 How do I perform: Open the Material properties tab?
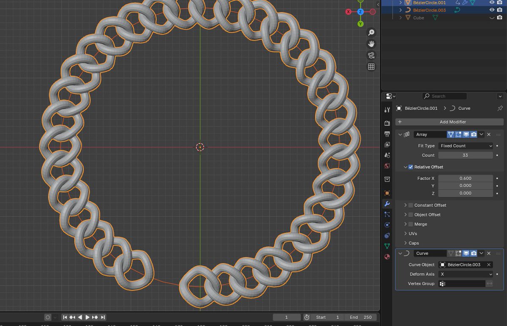387,256
